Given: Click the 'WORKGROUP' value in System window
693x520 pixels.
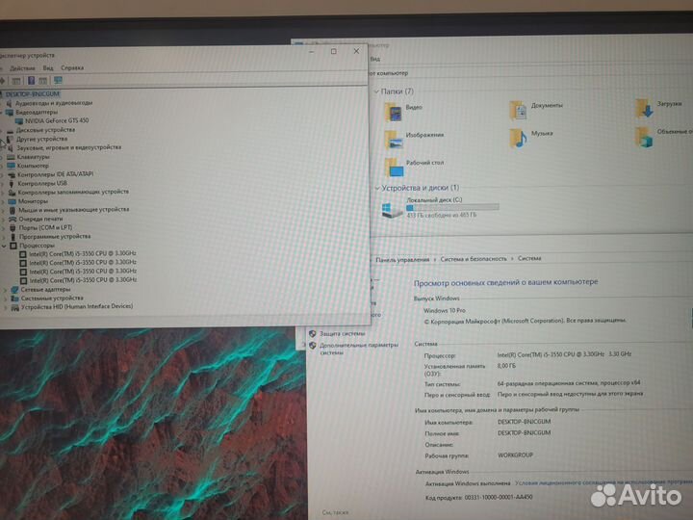Looking at the screenshot, I should pos(515,455).
